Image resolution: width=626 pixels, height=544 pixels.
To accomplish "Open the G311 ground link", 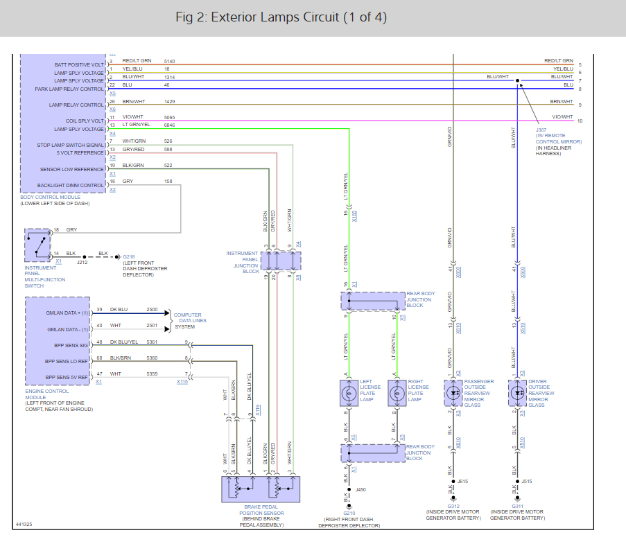I will click(517, 506).
